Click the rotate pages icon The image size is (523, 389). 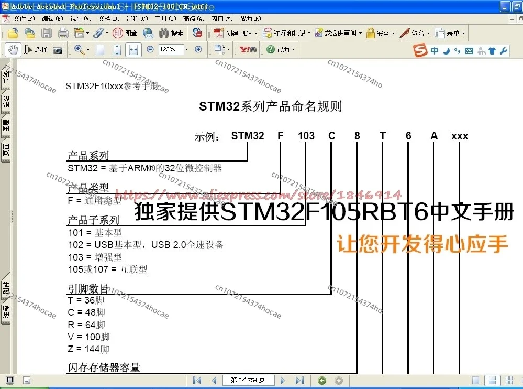click(x=219, y=49)
